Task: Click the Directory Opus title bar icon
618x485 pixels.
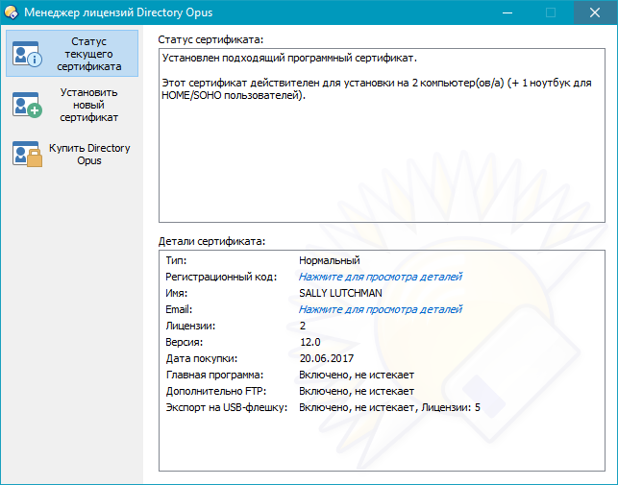Action: [11, 12]
